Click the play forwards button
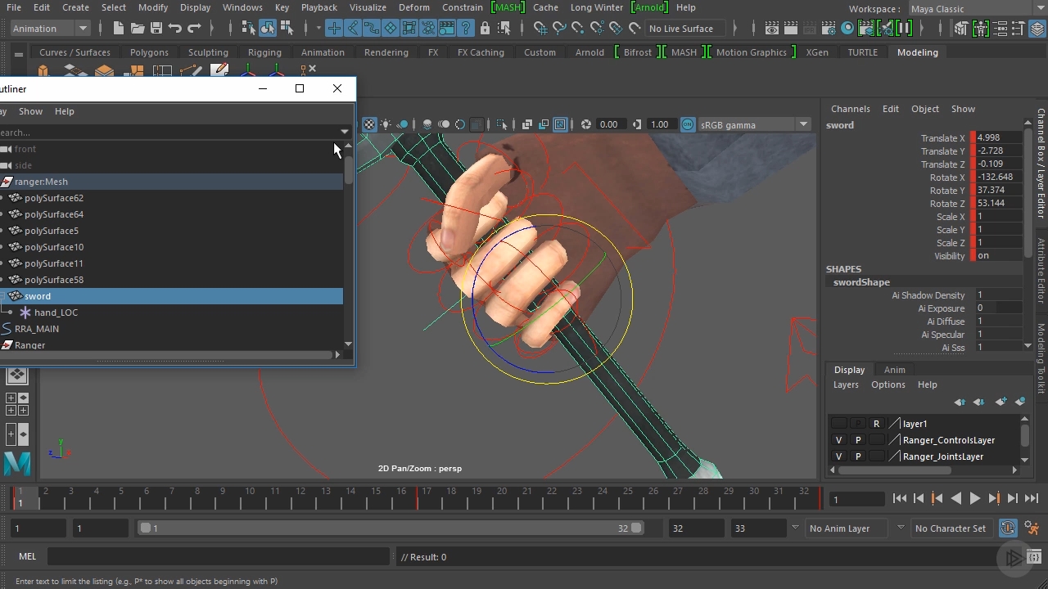 pyautogui.click(x=974, y=498)
